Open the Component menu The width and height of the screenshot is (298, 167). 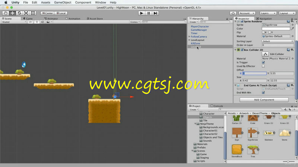pos(83,3)
